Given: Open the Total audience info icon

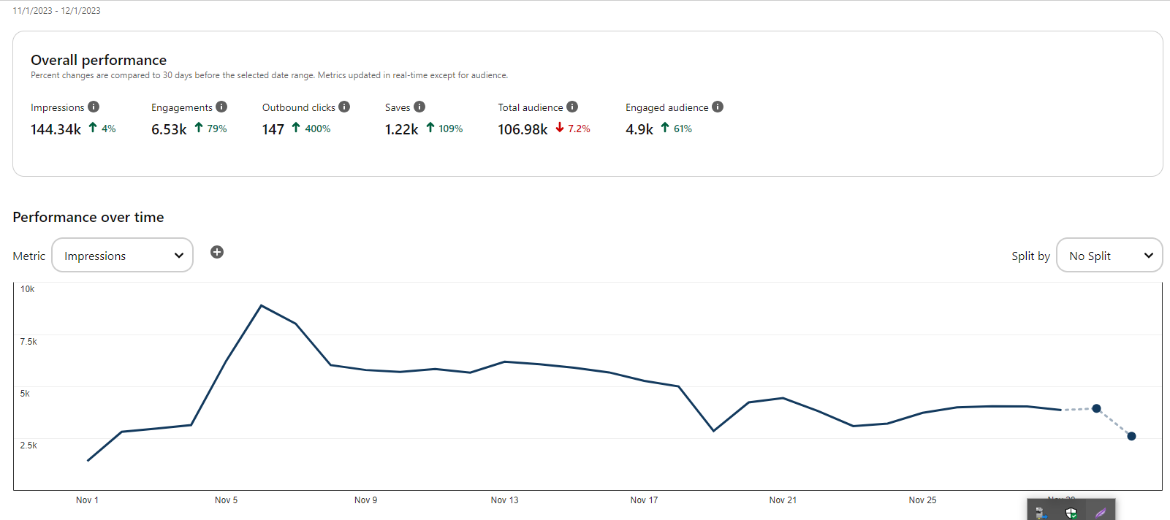Looking at the screenshot, I should pyautogui.click(x=572, y=107).
